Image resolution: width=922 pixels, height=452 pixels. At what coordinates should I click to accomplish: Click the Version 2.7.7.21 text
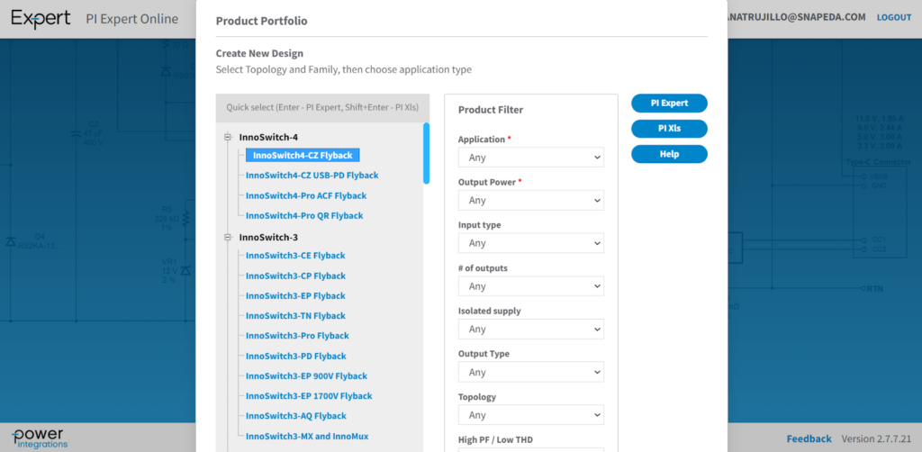coord(876,438)
